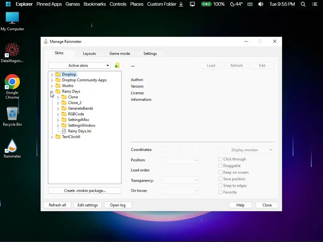Open the mail envelope icon in top bar
This screenshot has width=323, height=242.
[x=250, y=4]
